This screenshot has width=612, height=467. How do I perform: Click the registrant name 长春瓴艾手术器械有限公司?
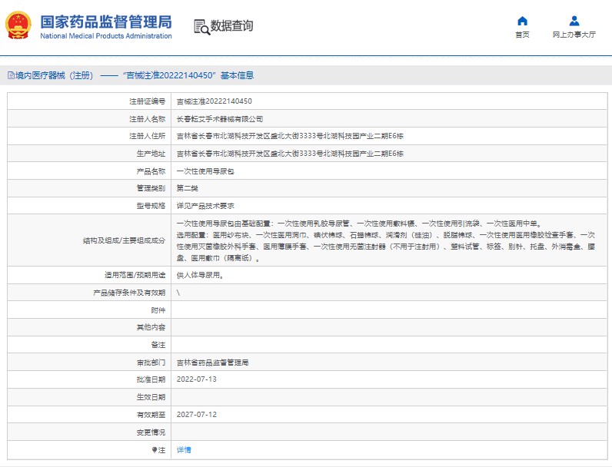pyautogui.click(x=220, y=119)
